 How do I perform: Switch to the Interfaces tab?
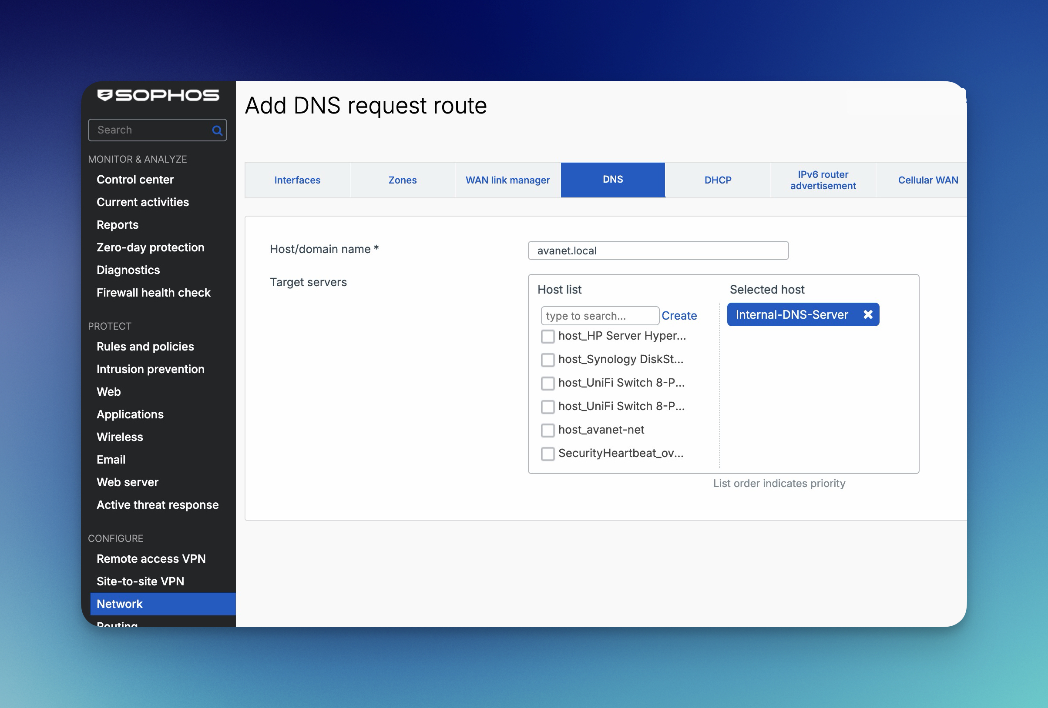click(x=297, y=180)
